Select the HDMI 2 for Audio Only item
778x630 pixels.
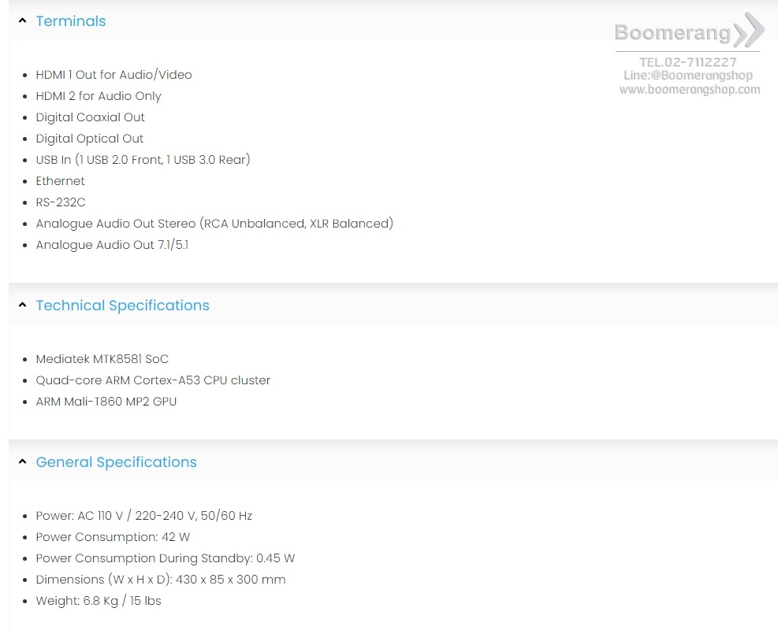coord(99,96)
